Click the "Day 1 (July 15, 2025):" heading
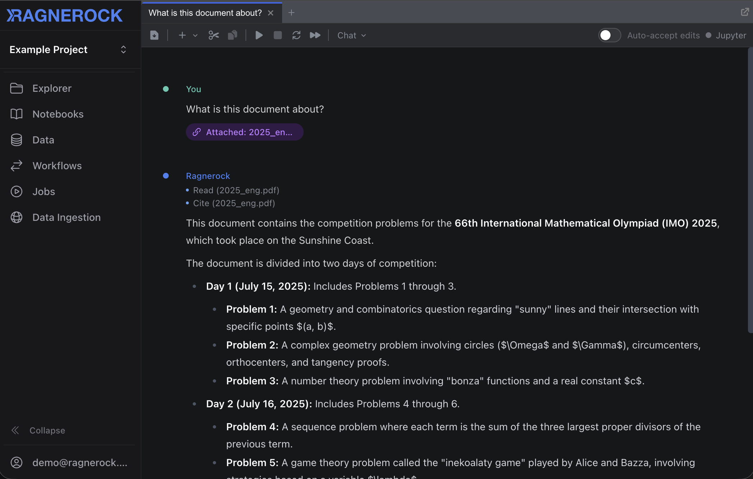The height and width of the screenshot is (479, 753). [258, 286]
